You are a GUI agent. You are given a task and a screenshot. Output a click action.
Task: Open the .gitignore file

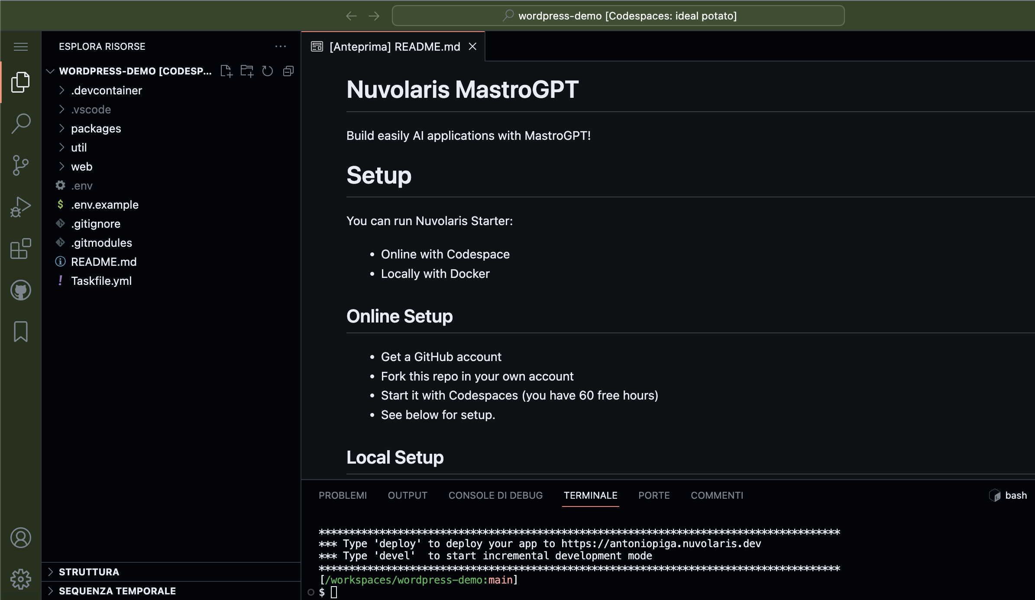pyautogui.click(x=171, y=223)
